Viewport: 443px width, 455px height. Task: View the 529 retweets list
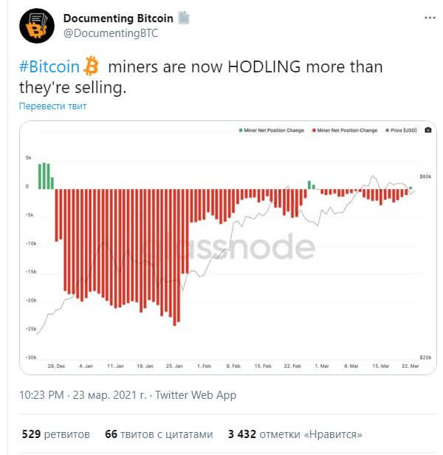coord(55,434)
